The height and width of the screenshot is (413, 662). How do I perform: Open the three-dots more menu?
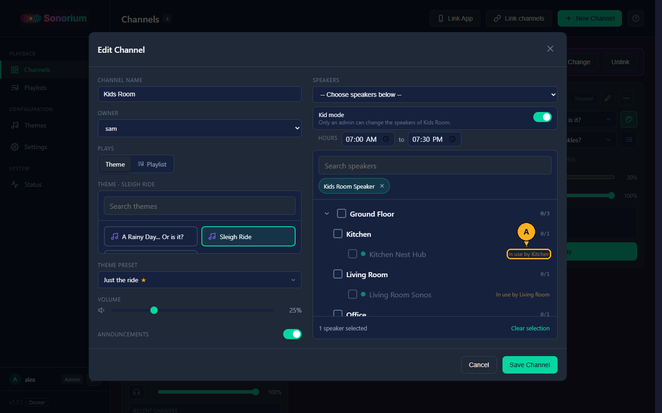click(x=626, y=98)
